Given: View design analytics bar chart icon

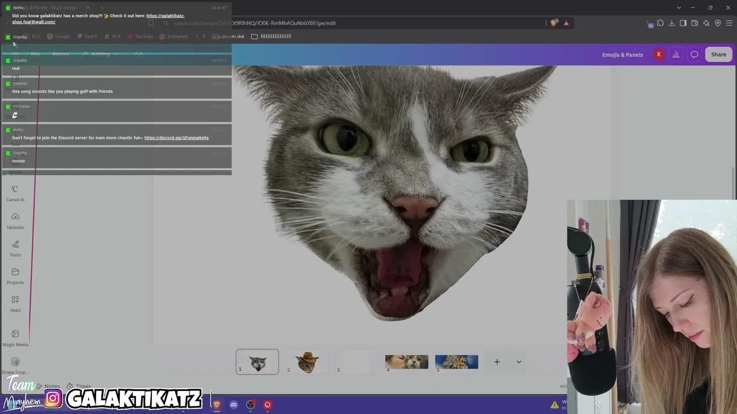Looking at the screenshot, I should [676, 55].
